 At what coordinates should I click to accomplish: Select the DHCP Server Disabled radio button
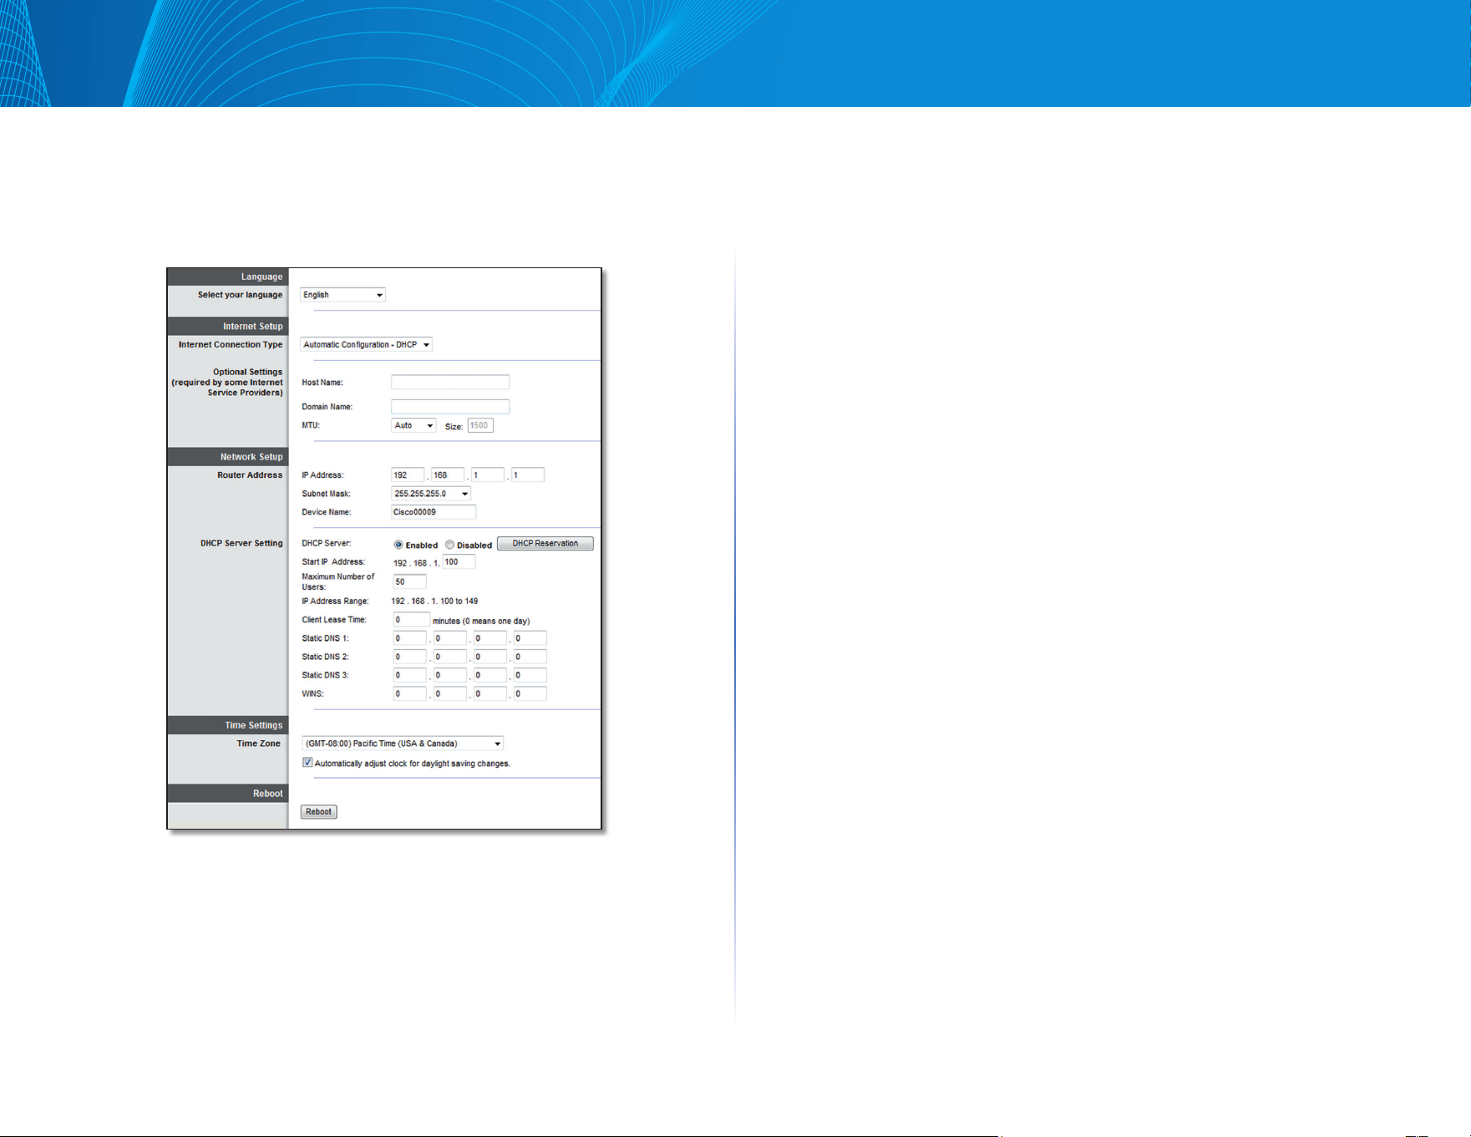[x=449, y=545]
